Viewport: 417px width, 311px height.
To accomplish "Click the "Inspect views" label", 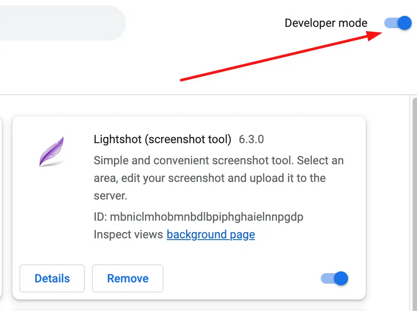I will click(x=128, y=234).
